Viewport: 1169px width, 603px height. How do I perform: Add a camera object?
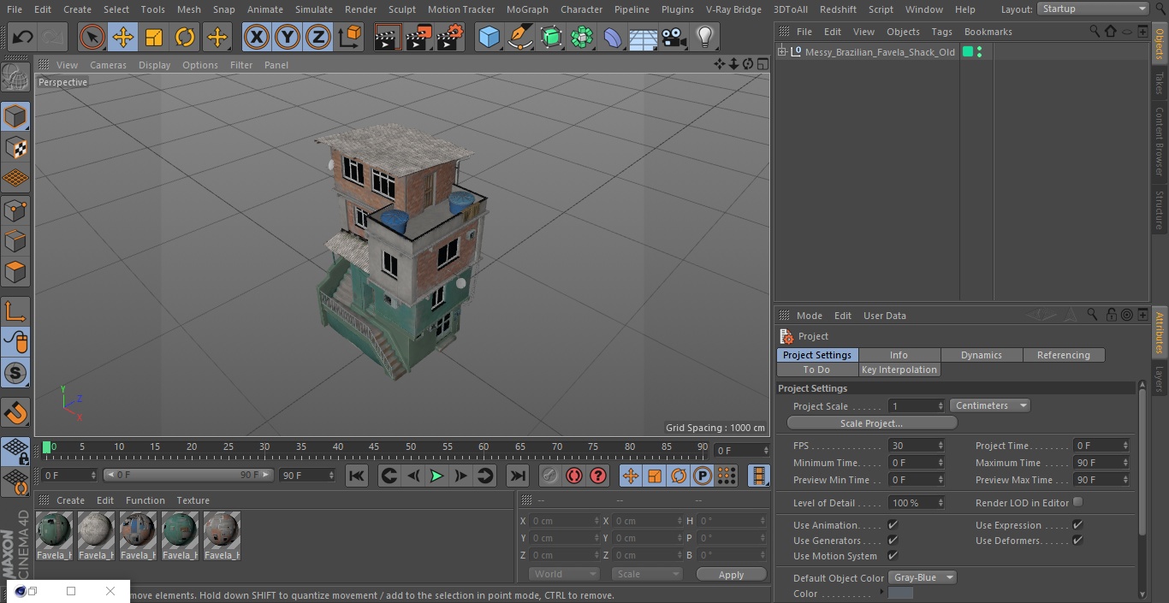[674, 37]
